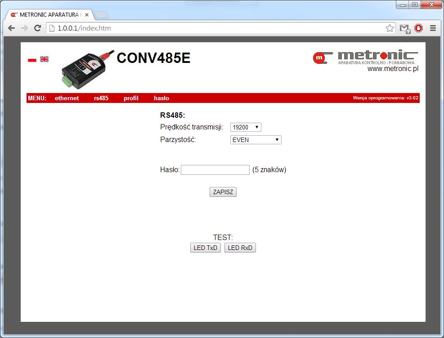Focus the Hasło password field
Screen dimensions: 444x338
[215, 170]
